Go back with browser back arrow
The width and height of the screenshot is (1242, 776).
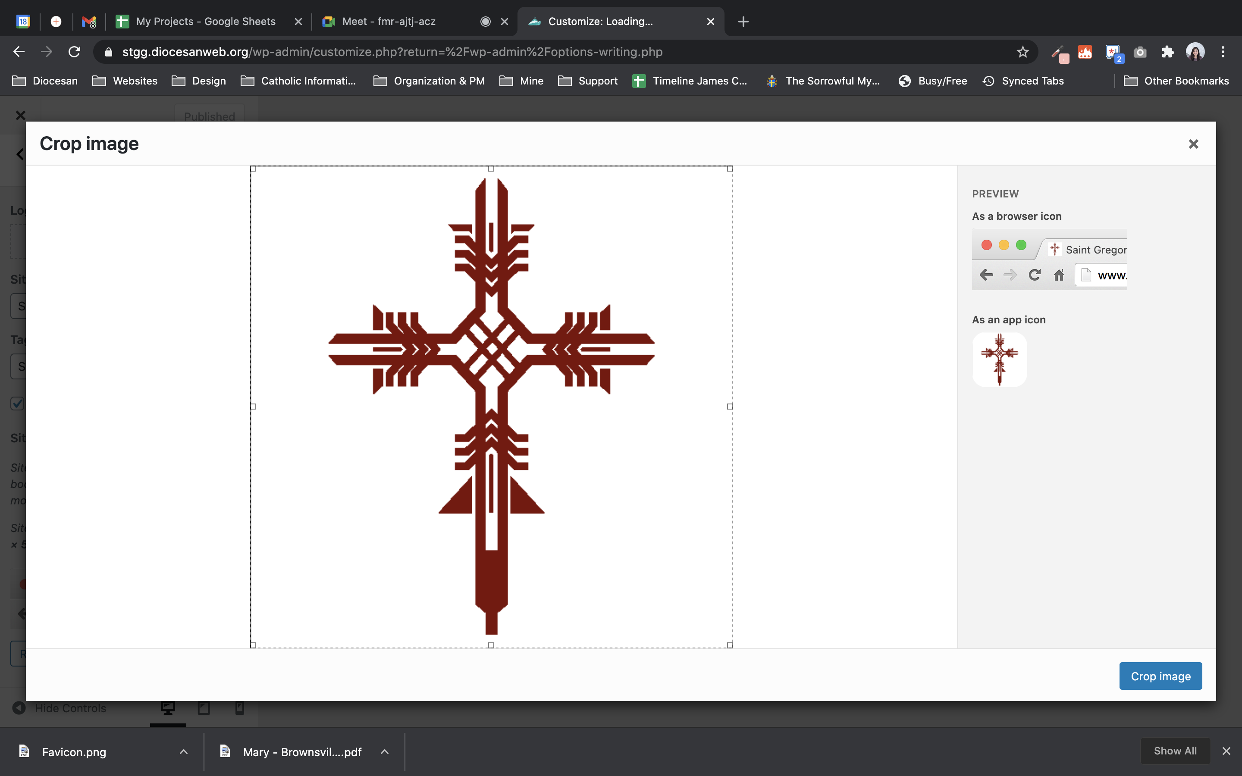pyautogui.click(x=19, y=52)
